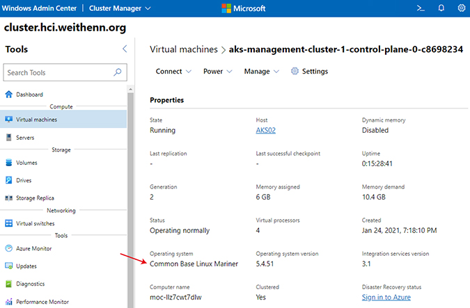Click the Updates icon
Viewport: 470px width, 308px height.
tap(8, 266)
